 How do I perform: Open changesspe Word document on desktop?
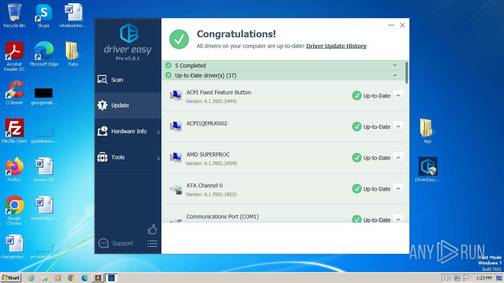(14, 247)
